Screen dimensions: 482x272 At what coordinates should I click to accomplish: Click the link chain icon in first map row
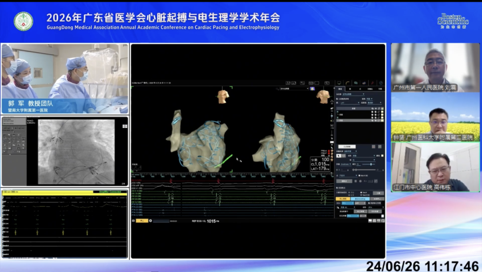pyautogui.click(x=379, y=112)
